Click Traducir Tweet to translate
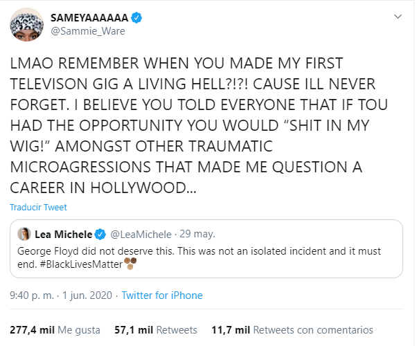The image size is (417, 346). click(x=38, y=207)
